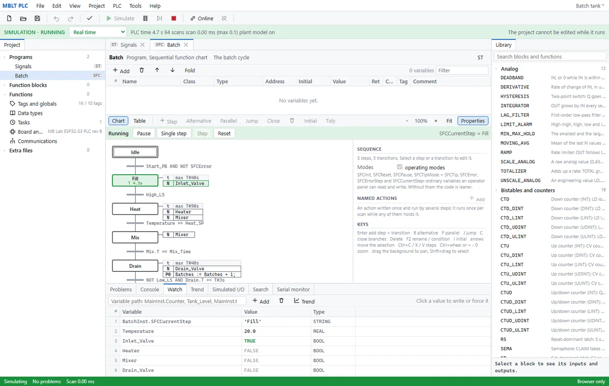Switch the SFC editor to Table view
The height and width of the screenshot is (386, 609).
pos(139,121)
